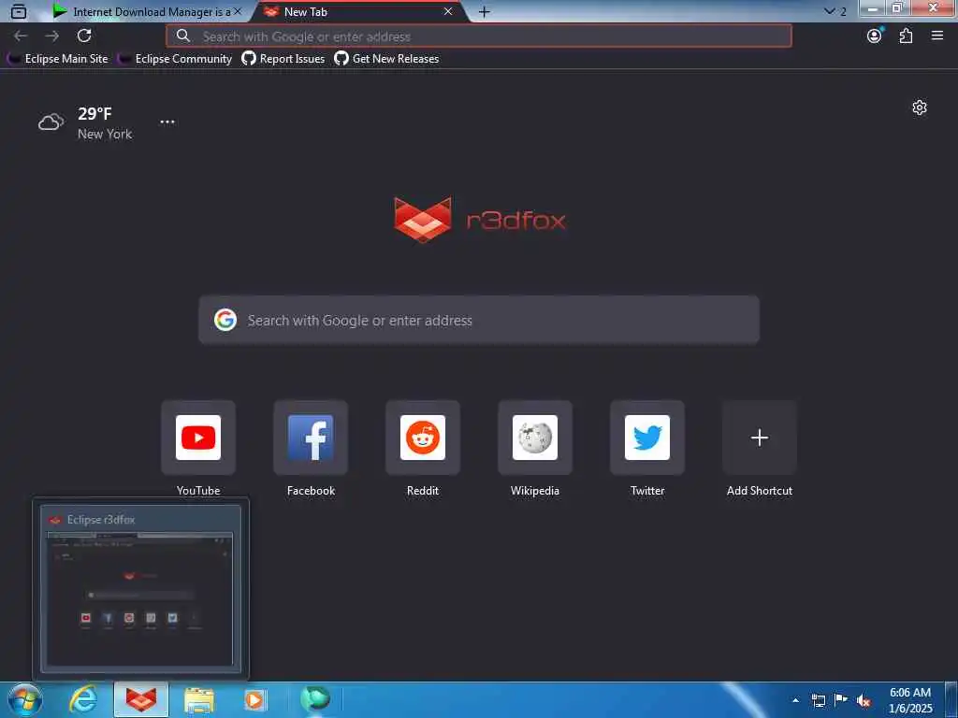Open Windows Media Player from the taskbar
The width and height of the screenshot is (958, 718).
[255, 700]
